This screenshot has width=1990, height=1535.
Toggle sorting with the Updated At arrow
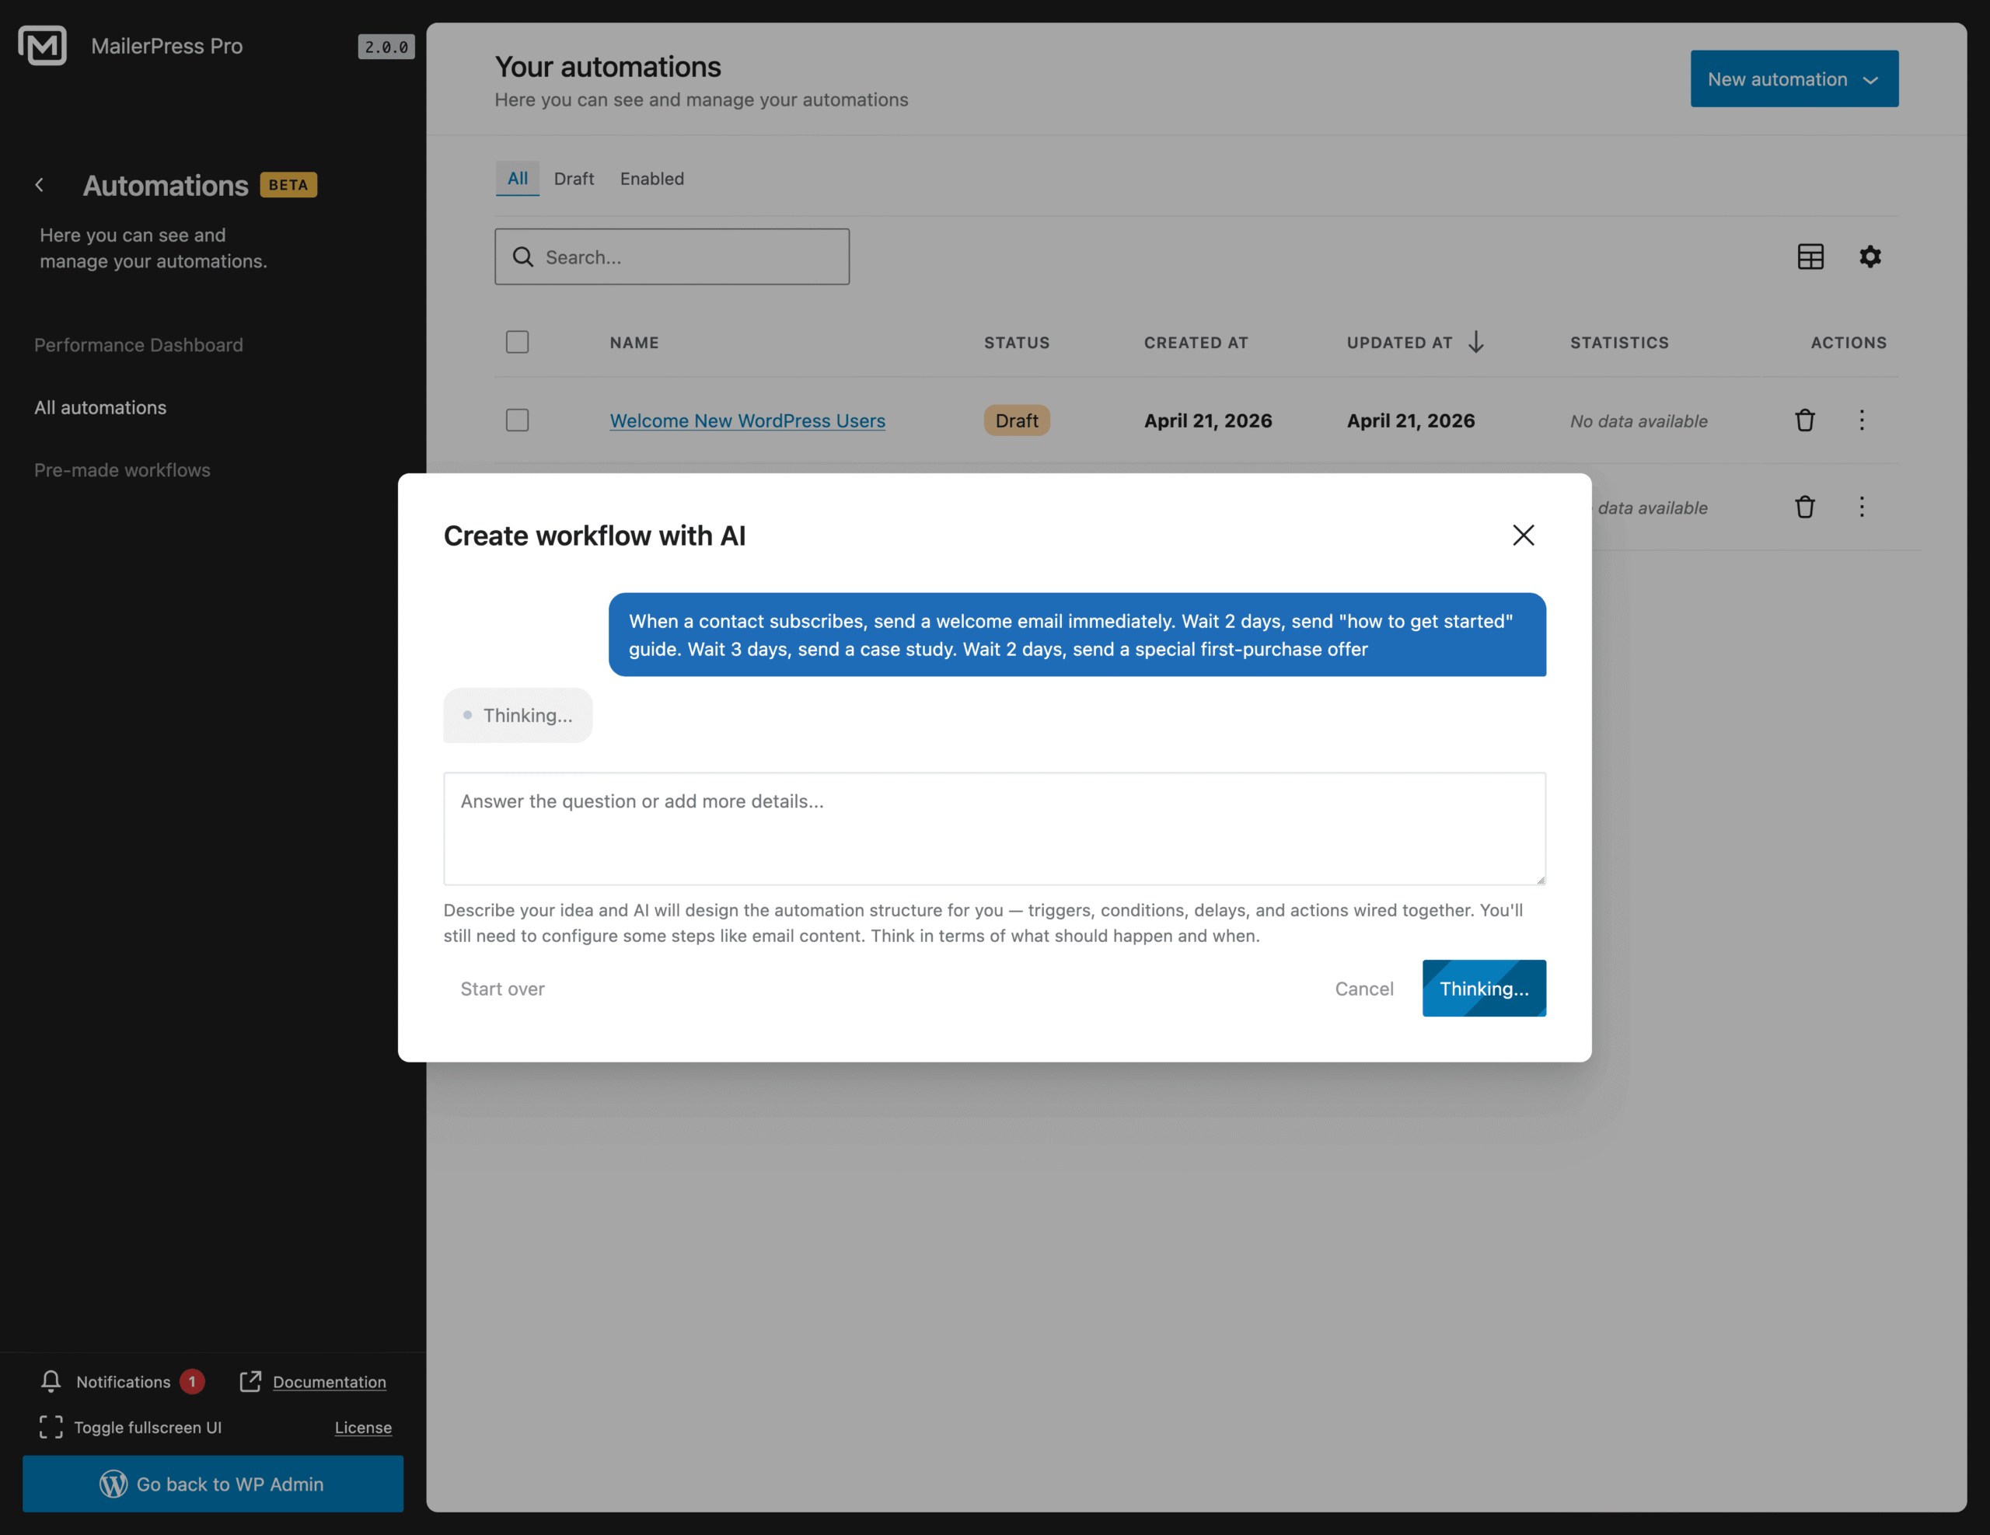1476,343
